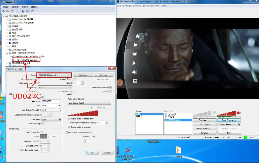
Task: Click the Edit Scene button in OBS
Action: (205, 124)
